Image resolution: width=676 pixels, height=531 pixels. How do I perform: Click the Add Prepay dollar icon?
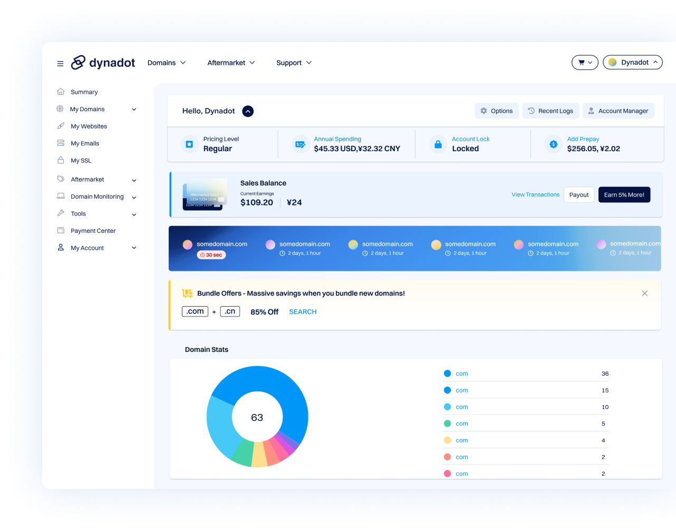[553, 144]
